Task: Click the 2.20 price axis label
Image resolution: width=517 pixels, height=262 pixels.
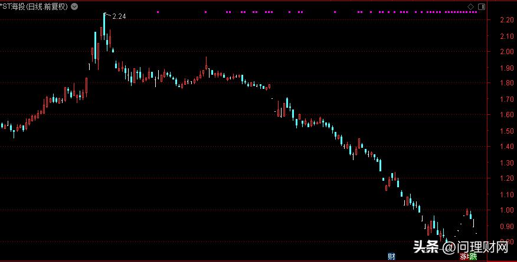Action: 507,20
